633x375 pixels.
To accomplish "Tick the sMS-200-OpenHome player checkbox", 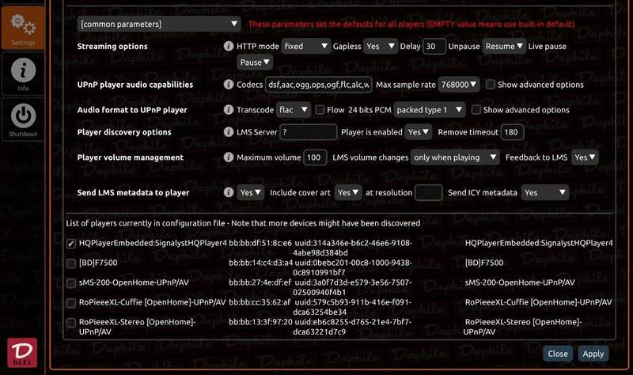I will (x=71, y=282).
